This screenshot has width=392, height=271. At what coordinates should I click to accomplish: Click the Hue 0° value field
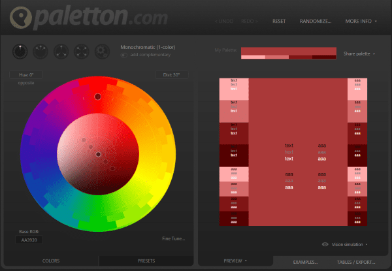pos(26,74)
